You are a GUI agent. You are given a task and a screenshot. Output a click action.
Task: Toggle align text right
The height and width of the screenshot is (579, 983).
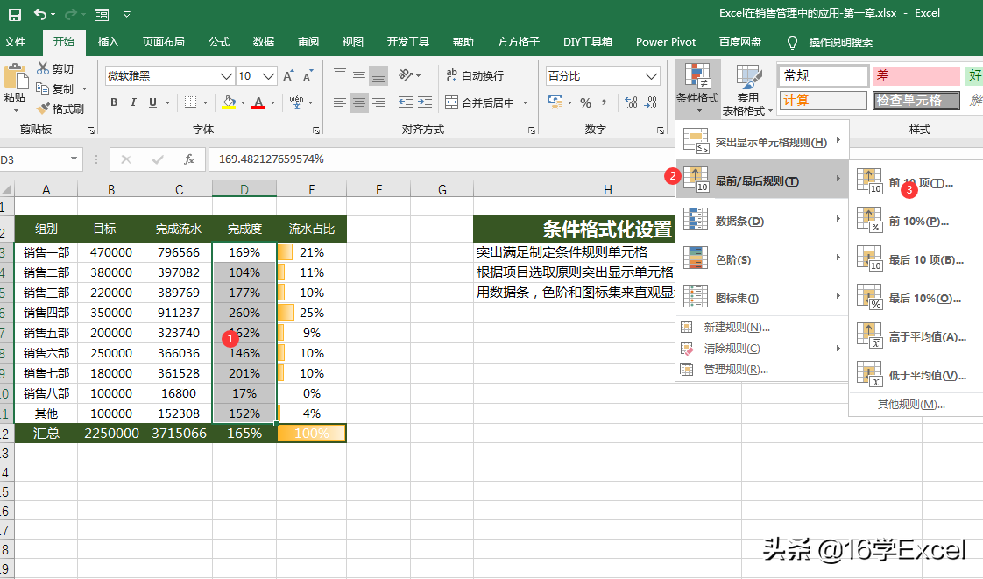(378, 102)
